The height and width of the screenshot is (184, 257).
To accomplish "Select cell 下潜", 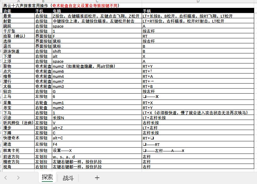I will click(x=18, y=56).
